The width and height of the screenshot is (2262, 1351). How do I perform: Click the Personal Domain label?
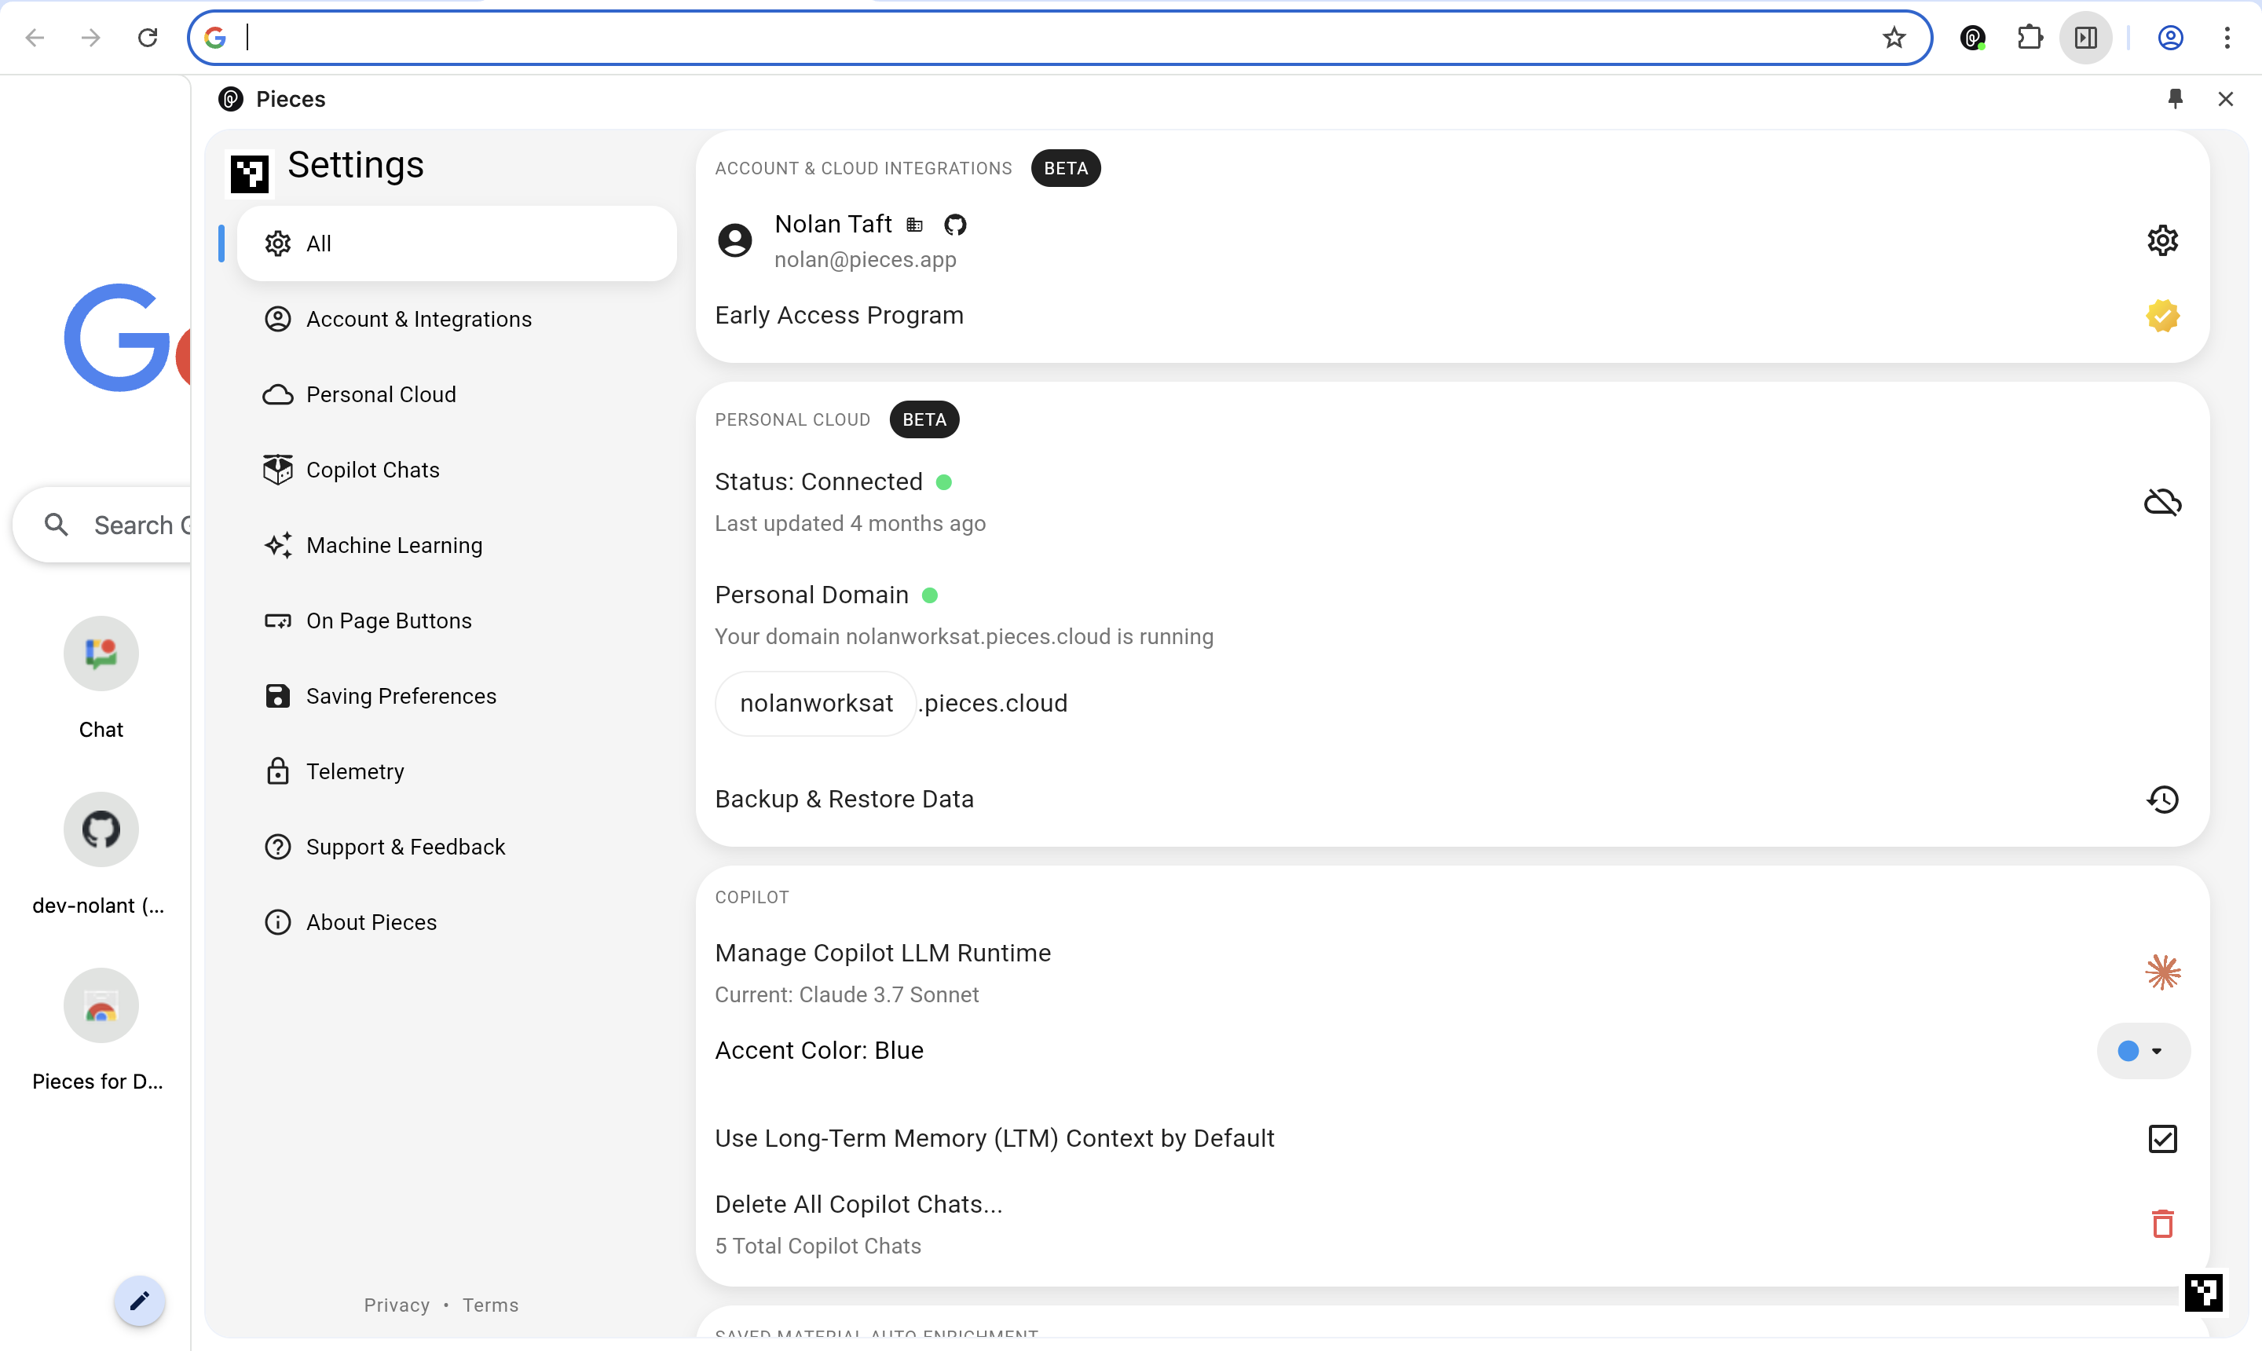(811, 595)
